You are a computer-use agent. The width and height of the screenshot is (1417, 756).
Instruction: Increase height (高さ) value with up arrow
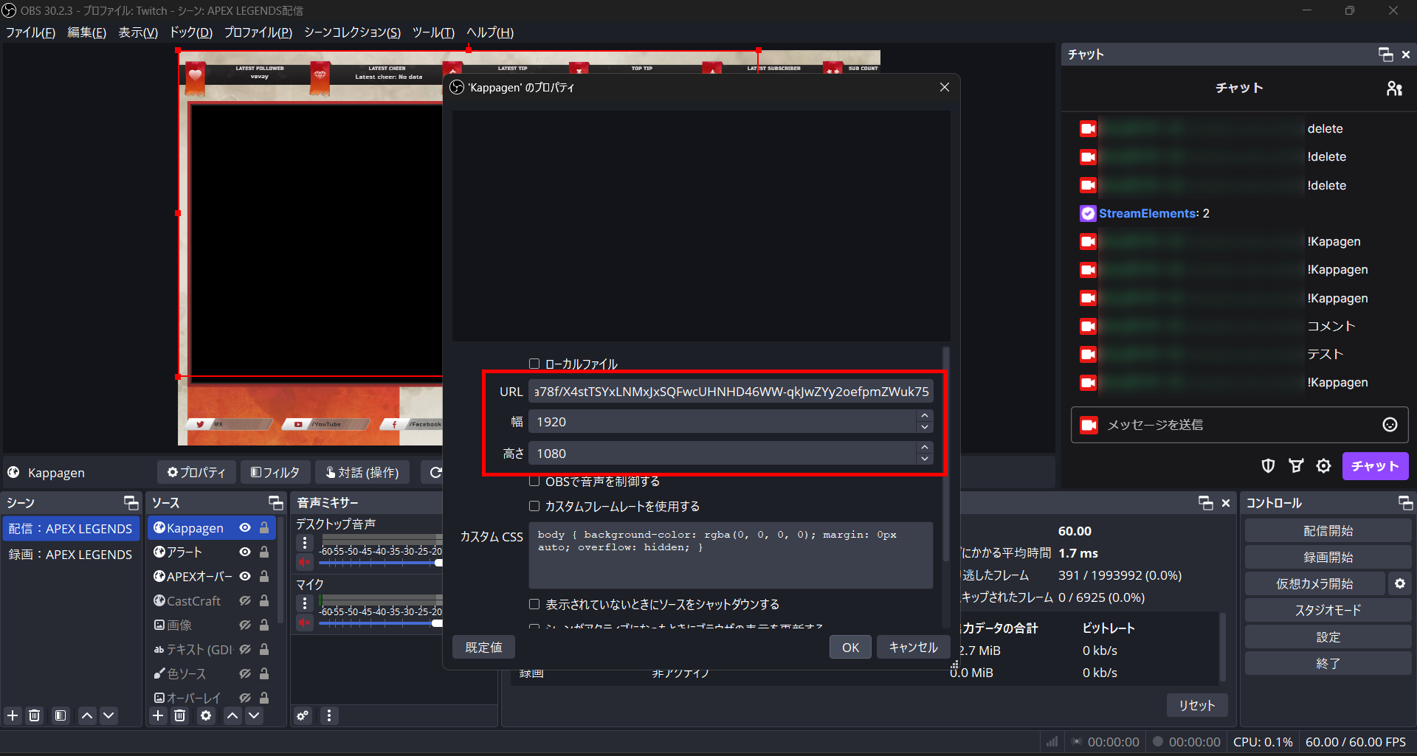point(925,448)
